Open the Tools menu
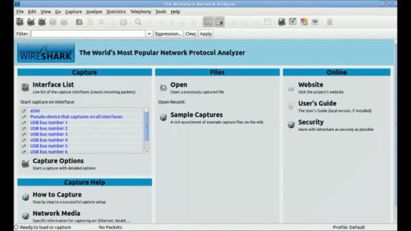Screen dimensions: 411x231 tap(161, 12)
